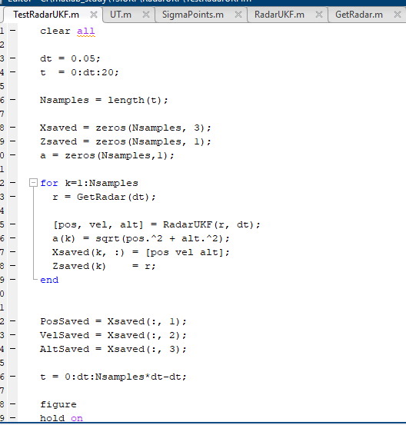Set breakpoint on a = zeros line
This screenshot has height=425, width=406.
tap(13, 155)
